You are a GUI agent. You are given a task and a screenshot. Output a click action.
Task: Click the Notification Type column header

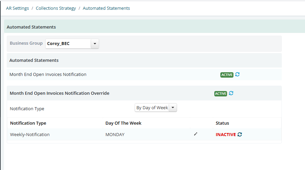coord(28,123)
